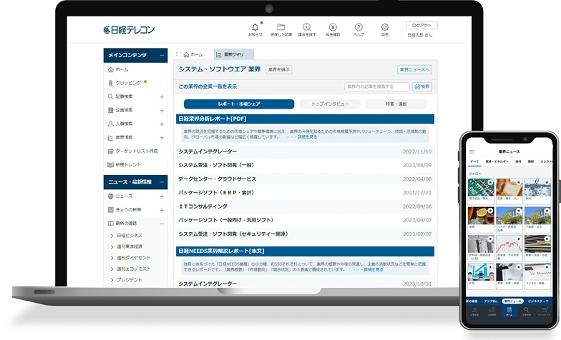Expand ニュース with plus sign
The image size is (561, 340).
162,196
